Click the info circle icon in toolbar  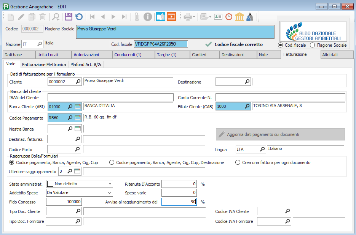coord(148,17)
